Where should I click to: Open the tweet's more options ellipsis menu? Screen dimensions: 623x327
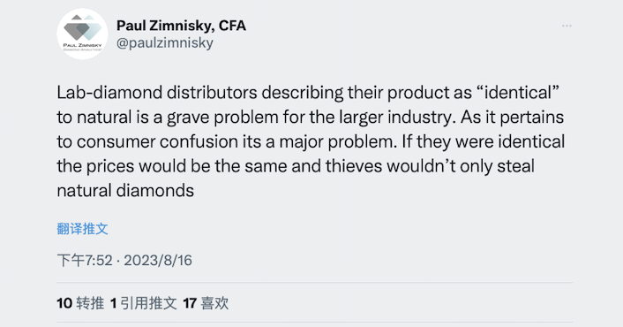click(567, 26)
